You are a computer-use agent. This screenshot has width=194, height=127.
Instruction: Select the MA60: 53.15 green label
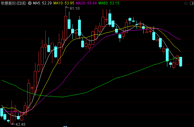pos(108,3)
